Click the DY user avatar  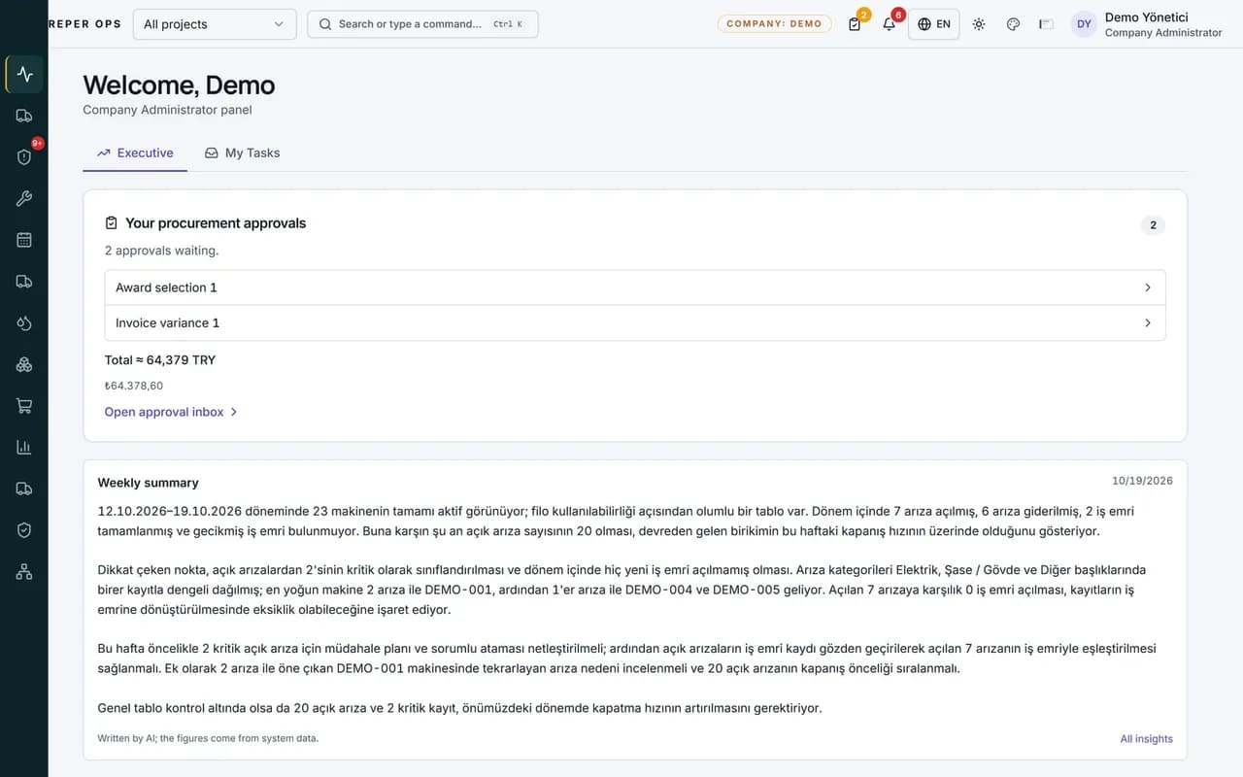coord(1085,24)
